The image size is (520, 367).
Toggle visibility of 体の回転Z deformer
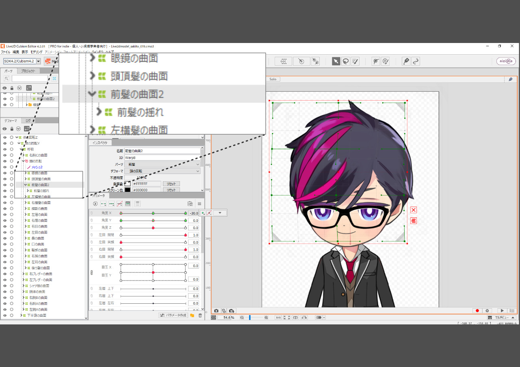pyautogui.click(x=5, y=137)
